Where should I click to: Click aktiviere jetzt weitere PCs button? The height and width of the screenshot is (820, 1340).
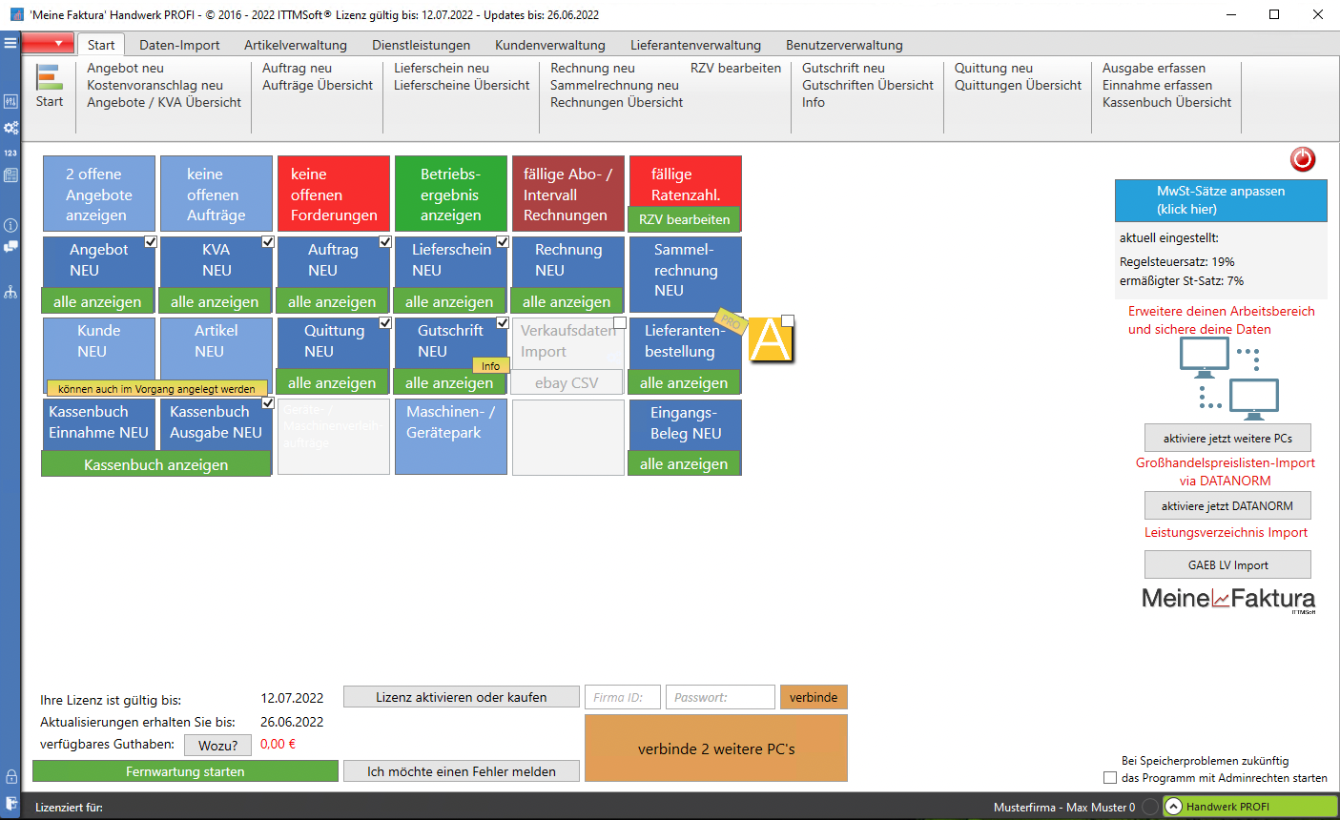(1227, 438)
